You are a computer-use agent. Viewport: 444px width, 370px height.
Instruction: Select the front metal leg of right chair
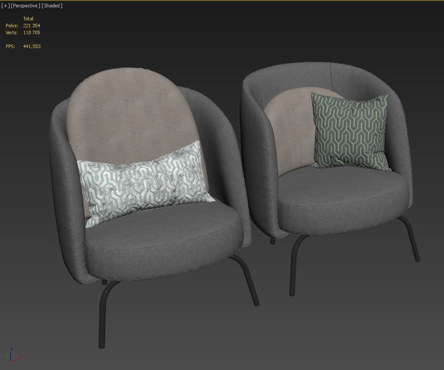(294, 266)
